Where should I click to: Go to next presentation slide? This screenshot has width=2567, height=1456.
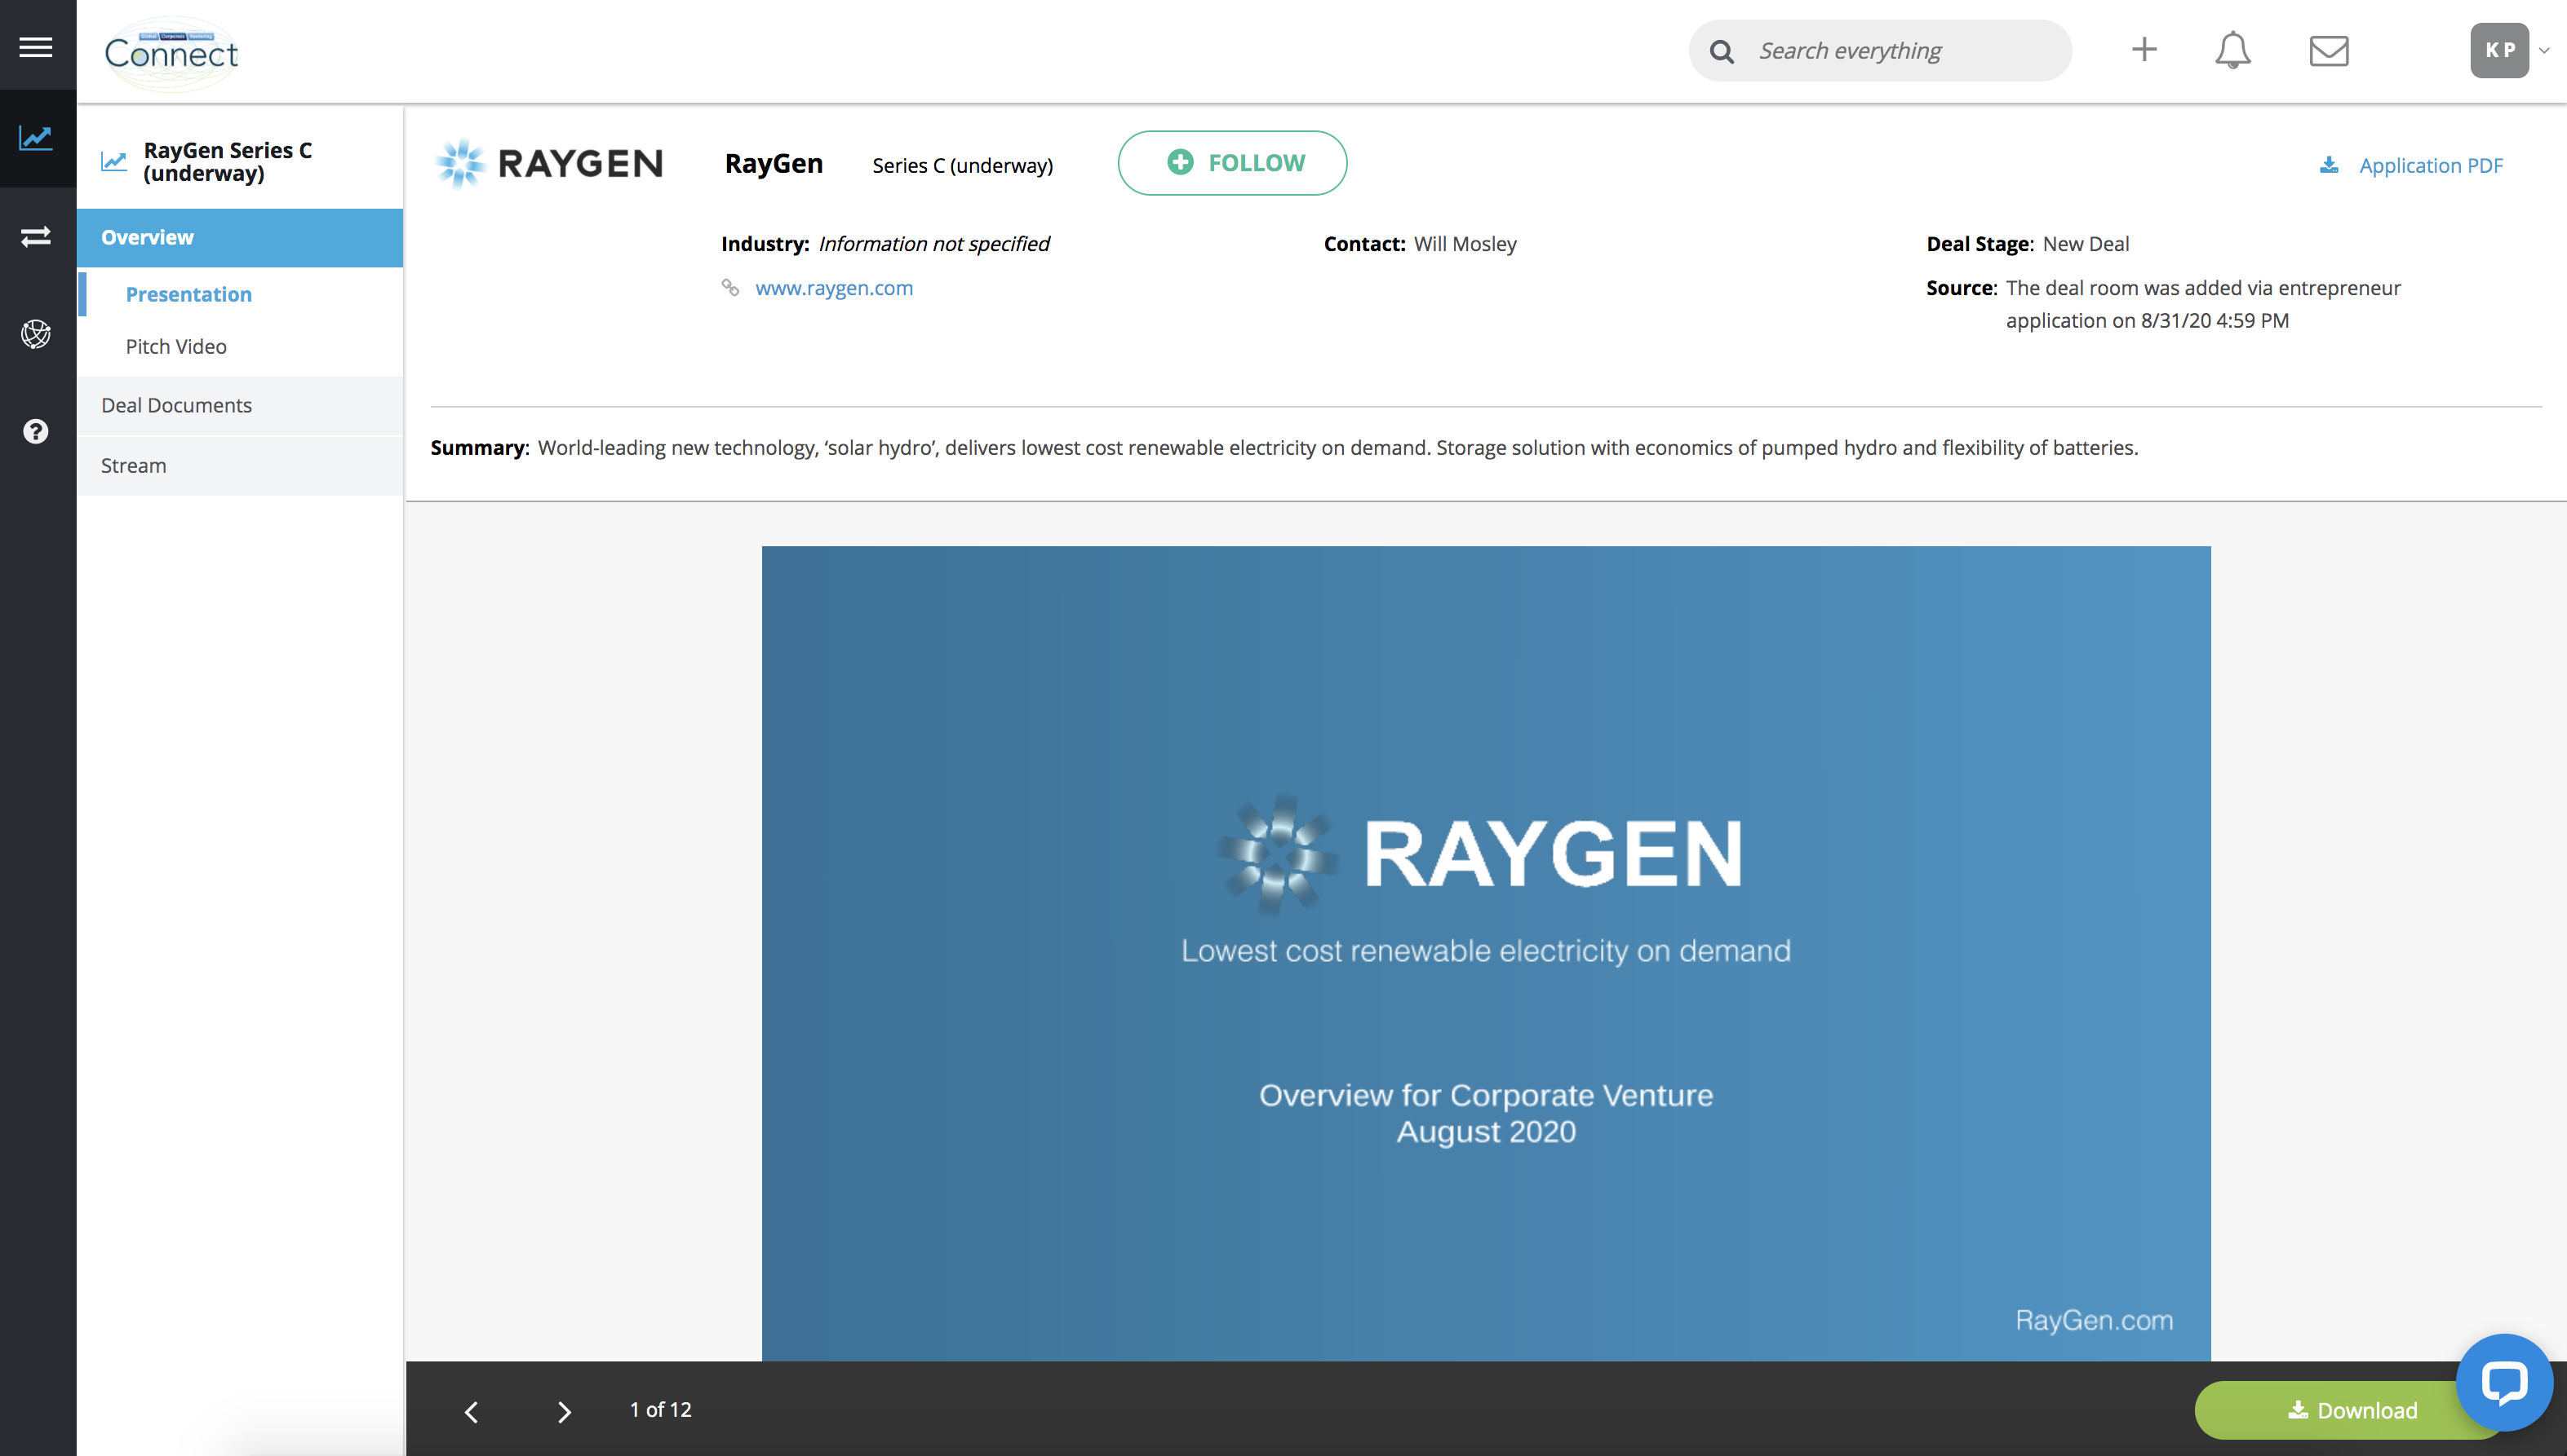tap(565, 1410)
